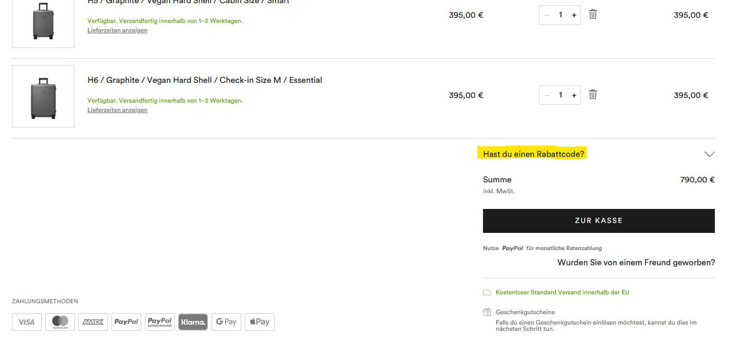Delete the H5 Cabin Size suitcase item
Image resolution: width=731 pixels, height=347 pixels.
pos(593,15)
